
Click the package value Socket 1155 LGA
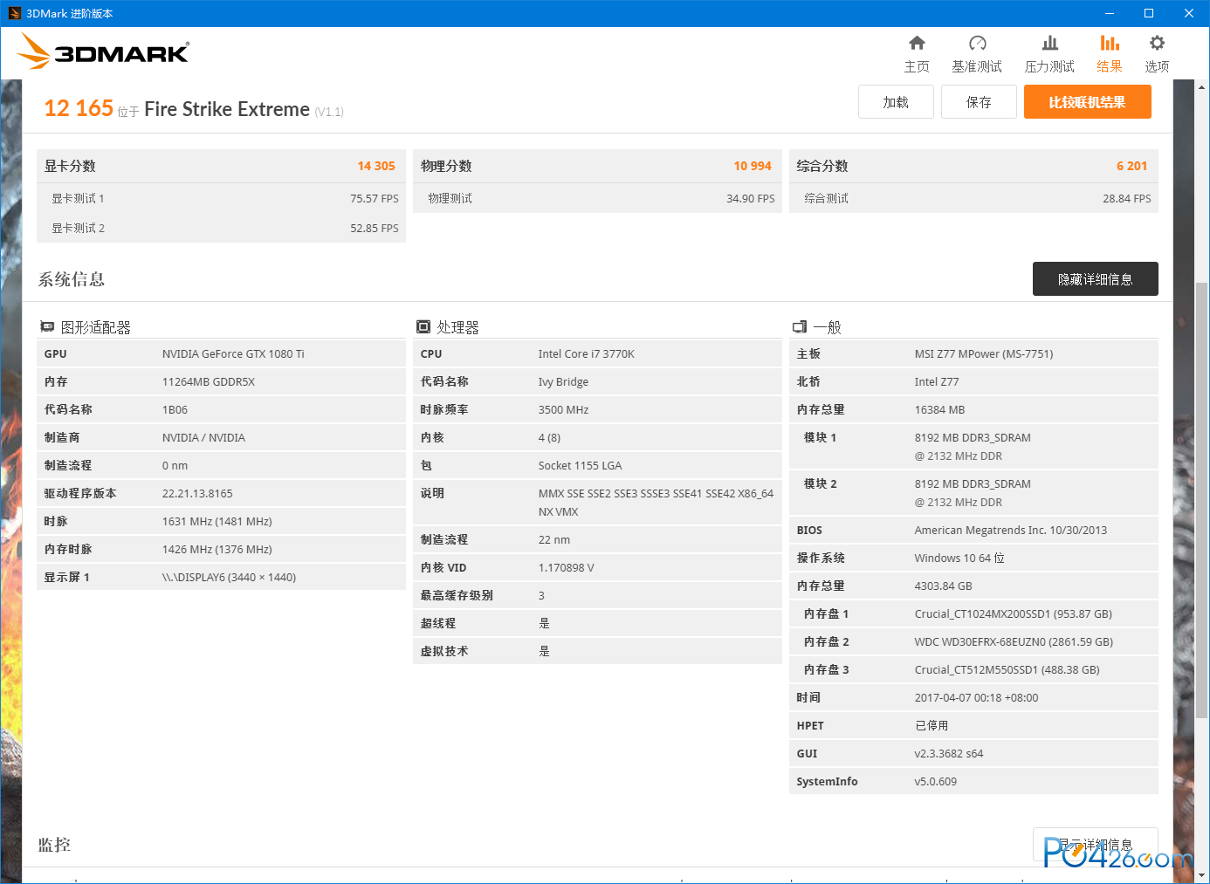580,465
